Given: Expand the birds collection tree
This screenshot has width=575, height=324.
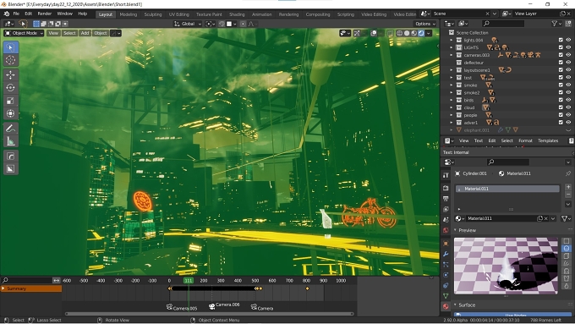Looking at the screenshot, I should pyautogui.click(x=452, y=100).
